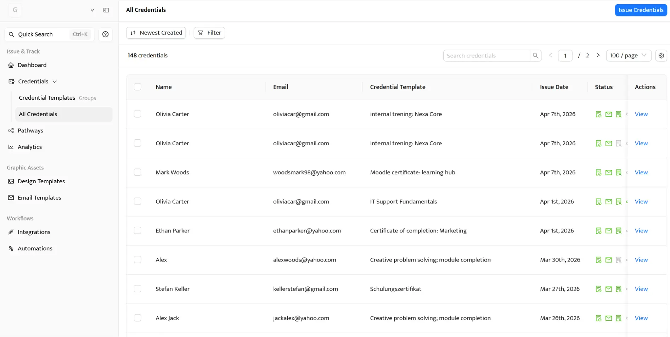Open table settings gear icon

661,56
